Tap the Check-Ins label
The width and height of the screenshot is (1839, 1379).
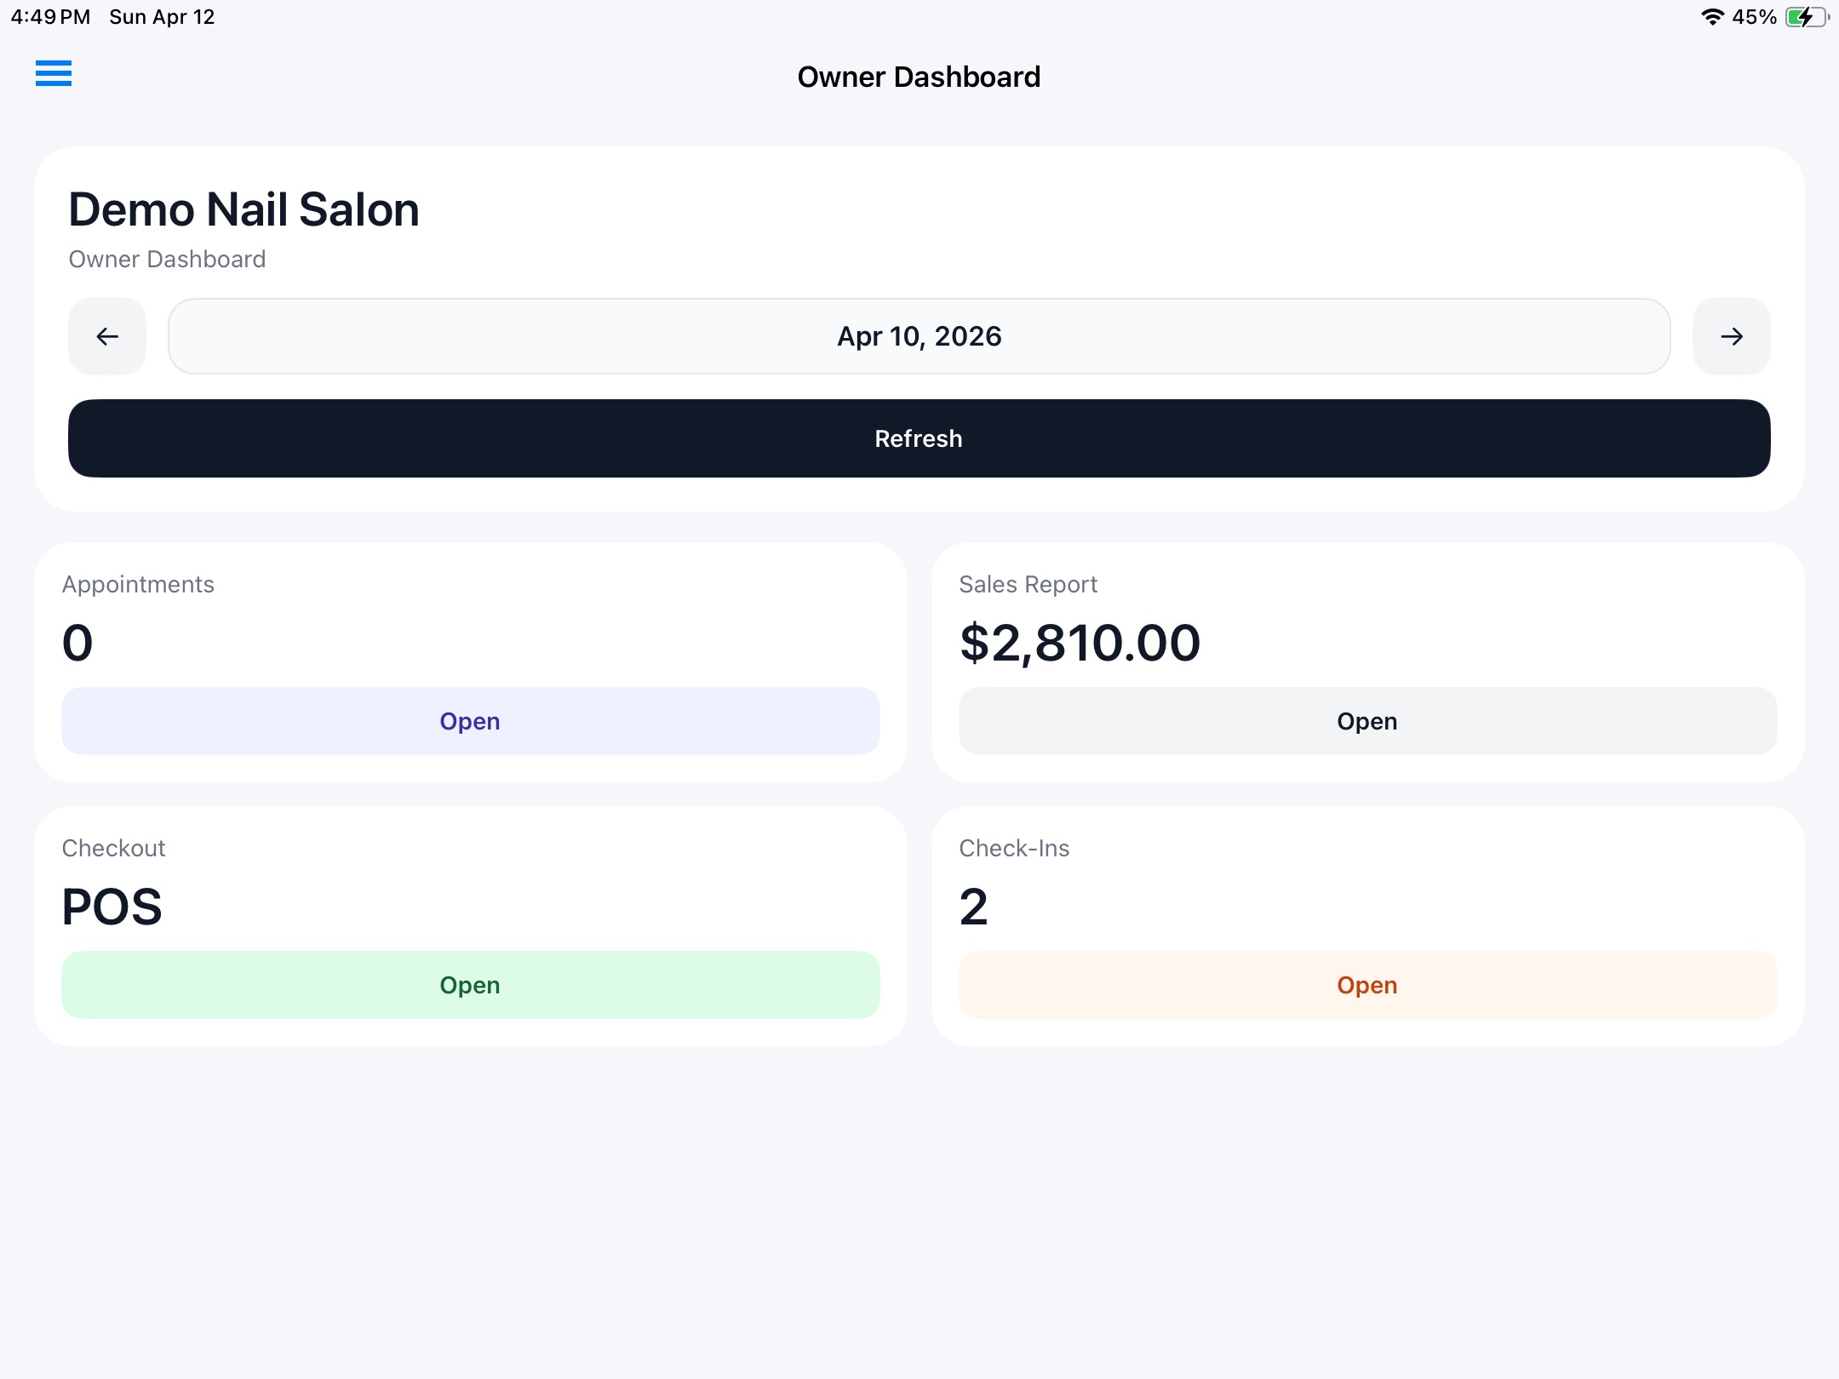pos(1014,848)
